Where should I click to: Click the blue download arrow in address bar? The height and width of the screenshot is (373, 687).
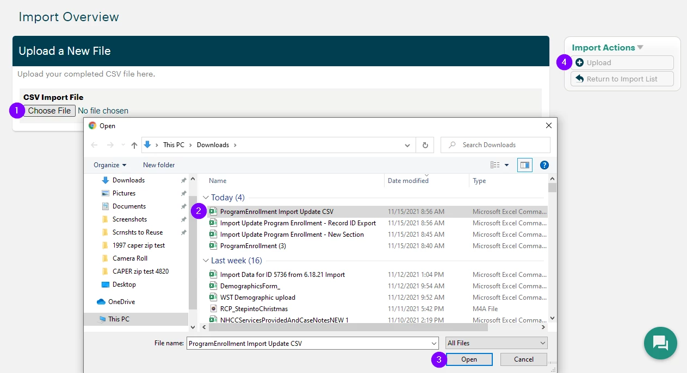point(148,145)
